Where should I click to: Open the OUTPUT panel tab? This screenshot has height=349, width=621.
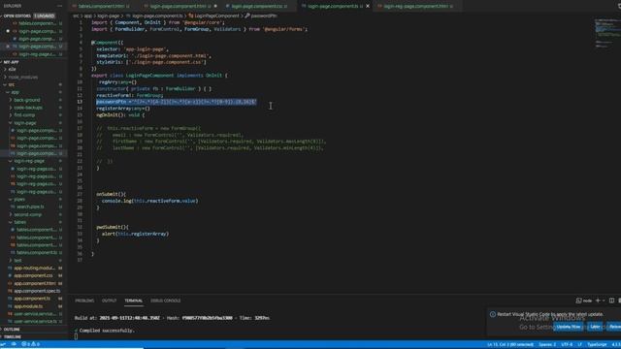(109, 301)
